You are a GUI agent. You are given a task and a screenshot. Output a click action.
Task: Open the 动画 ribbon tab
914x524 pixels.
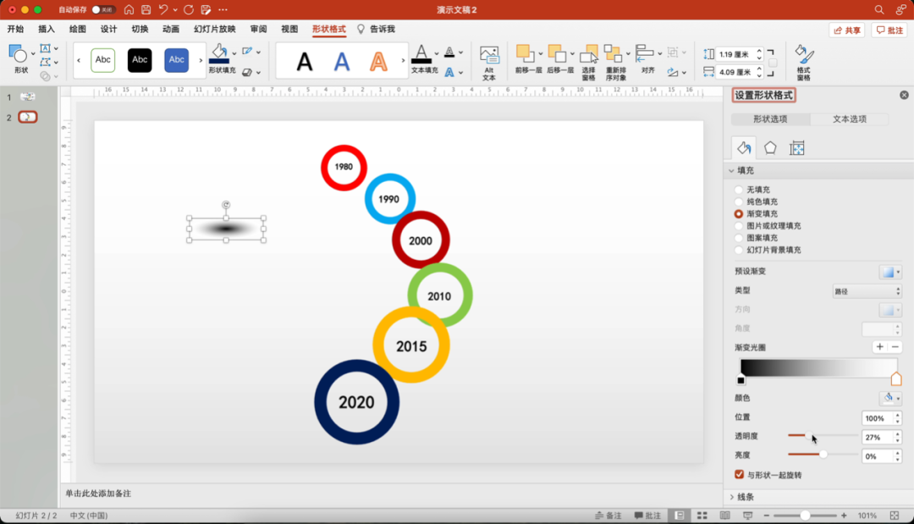click(171, 29)
